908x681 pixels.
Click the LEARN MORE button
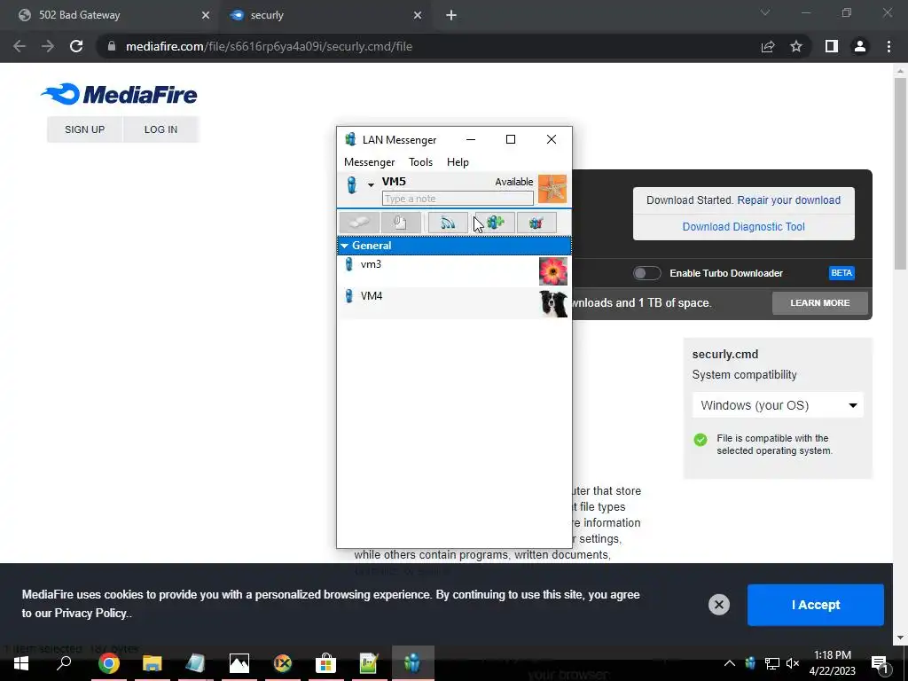820,303
